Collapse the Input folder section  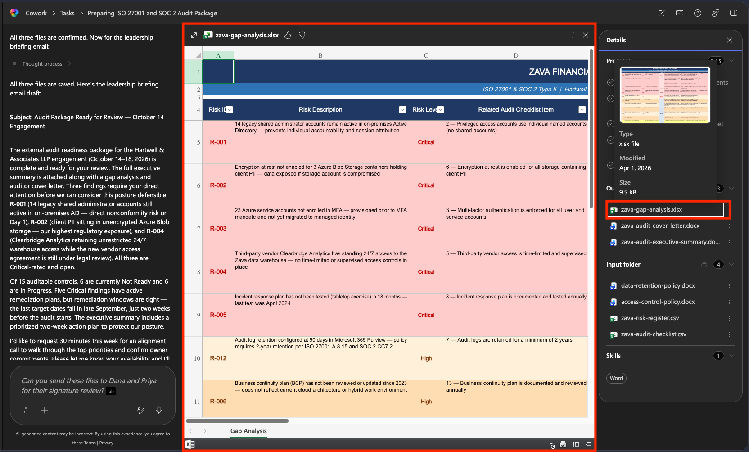731,264
